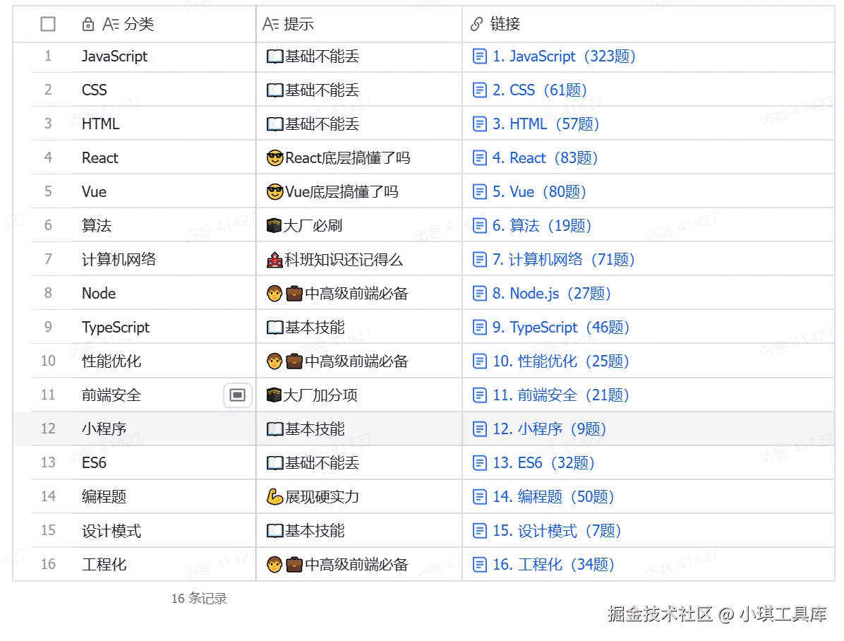Click the text-type icon in the 提示 header

click(x=270, y=24)
